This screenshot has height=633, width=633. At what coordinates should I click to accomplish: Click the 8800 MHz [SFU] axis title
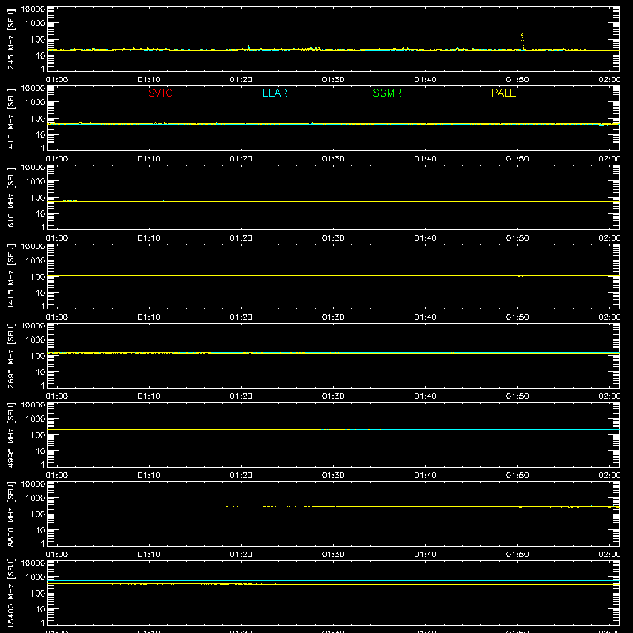click(x=11, y=514)
